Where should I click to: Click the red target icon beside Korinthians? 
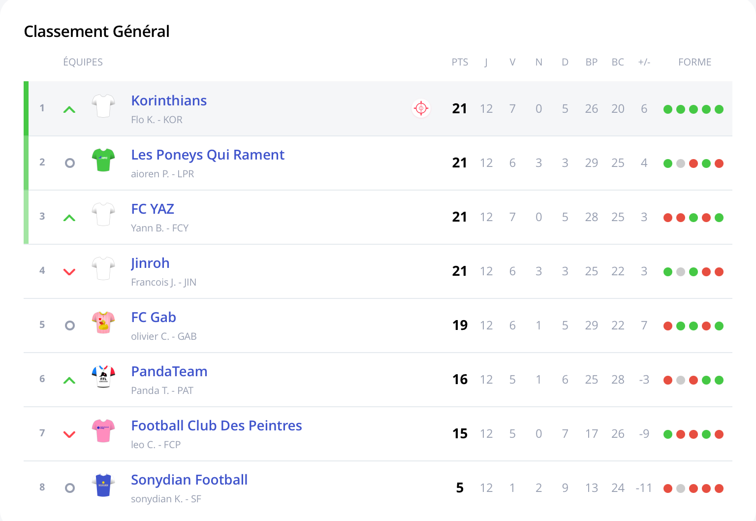point(421,108)
